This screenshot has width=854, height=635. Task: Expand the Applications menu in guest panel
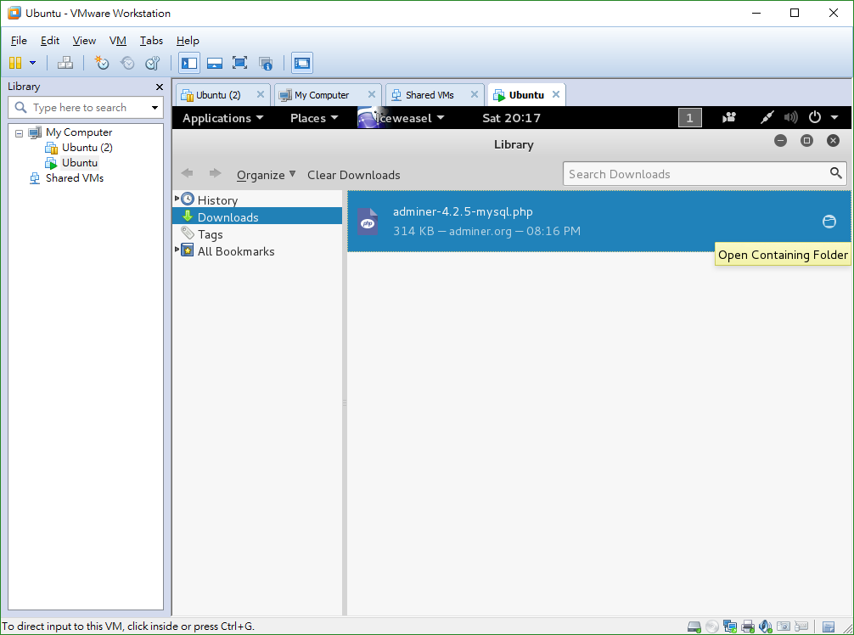pyautogui.click(x=222, y=118)
